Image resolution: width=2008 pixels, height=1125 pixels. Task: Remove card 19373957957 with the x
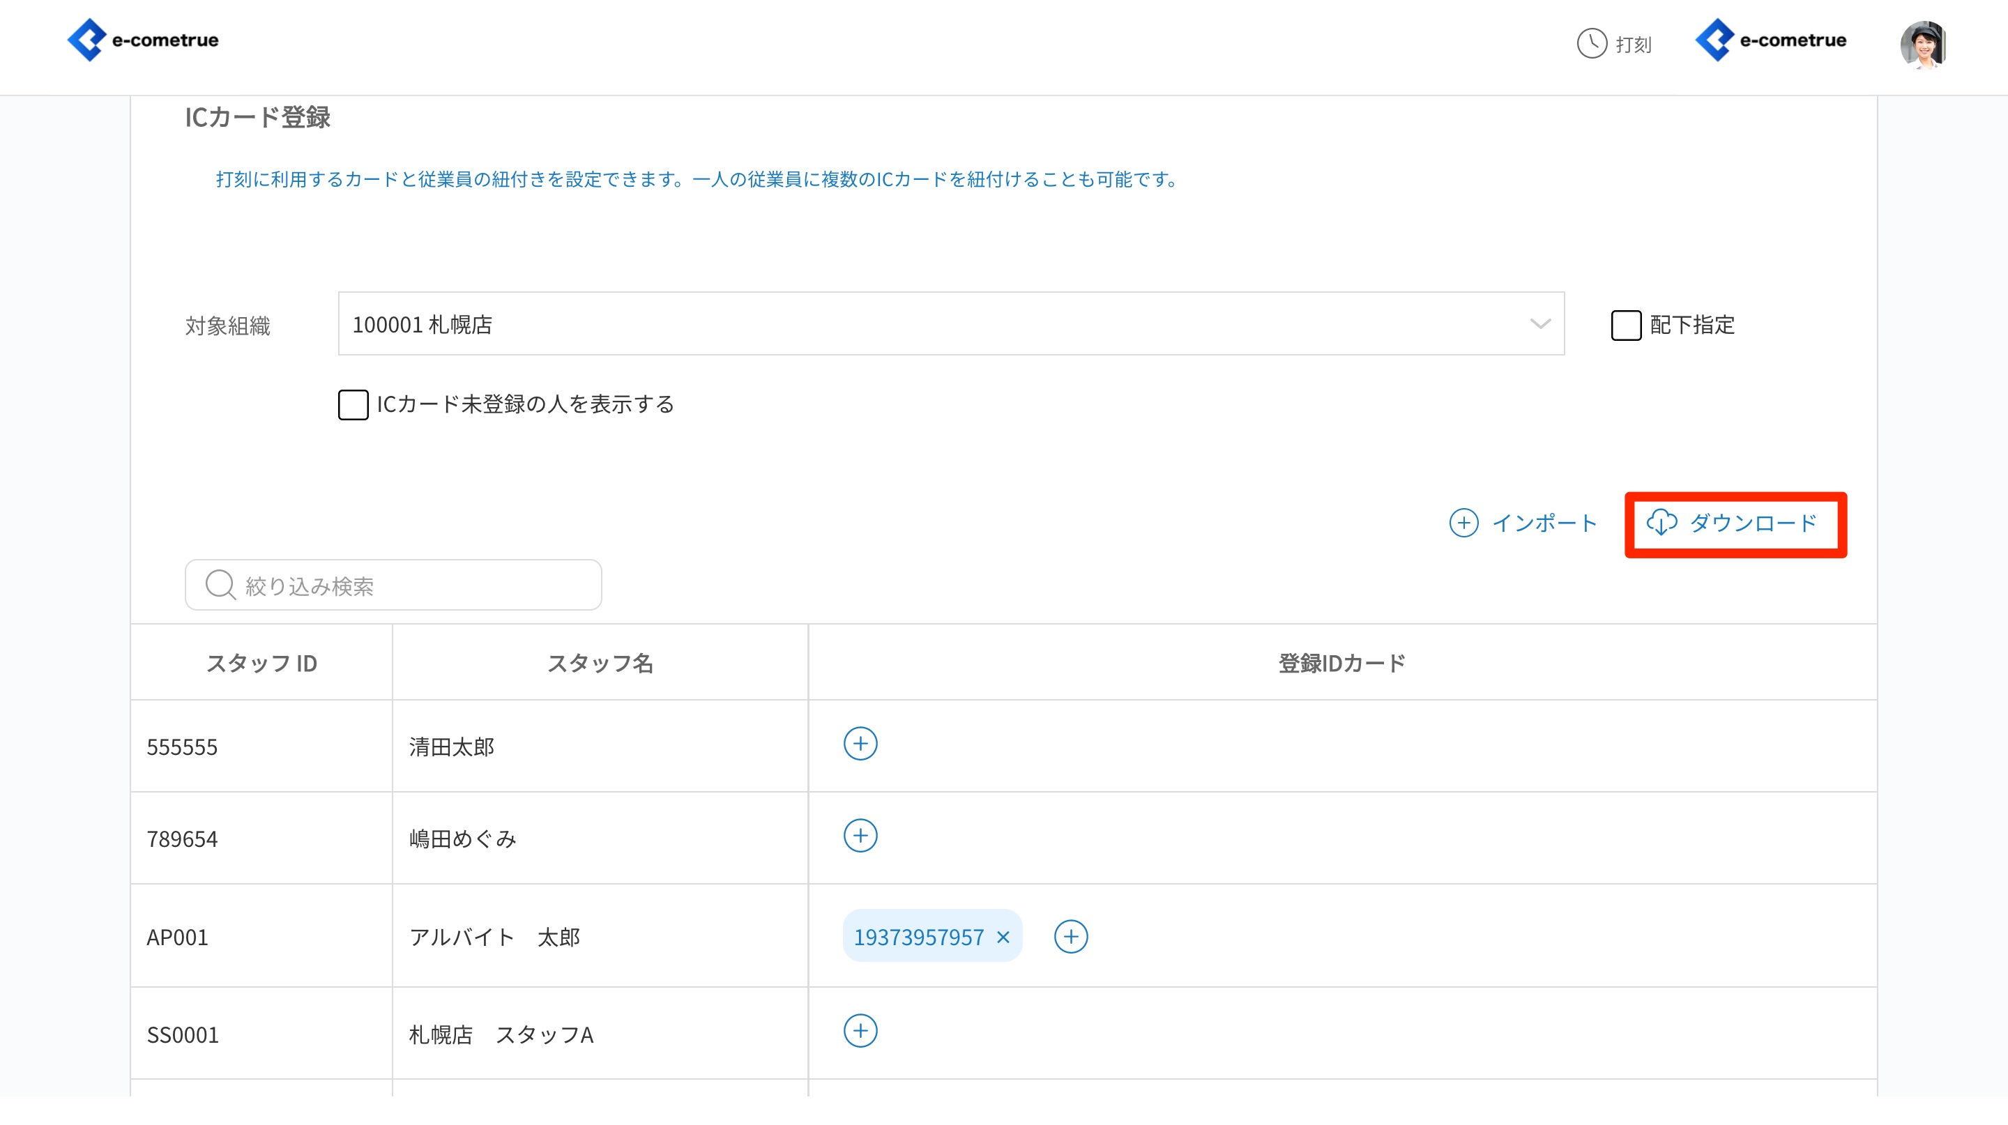(1003, 937)
